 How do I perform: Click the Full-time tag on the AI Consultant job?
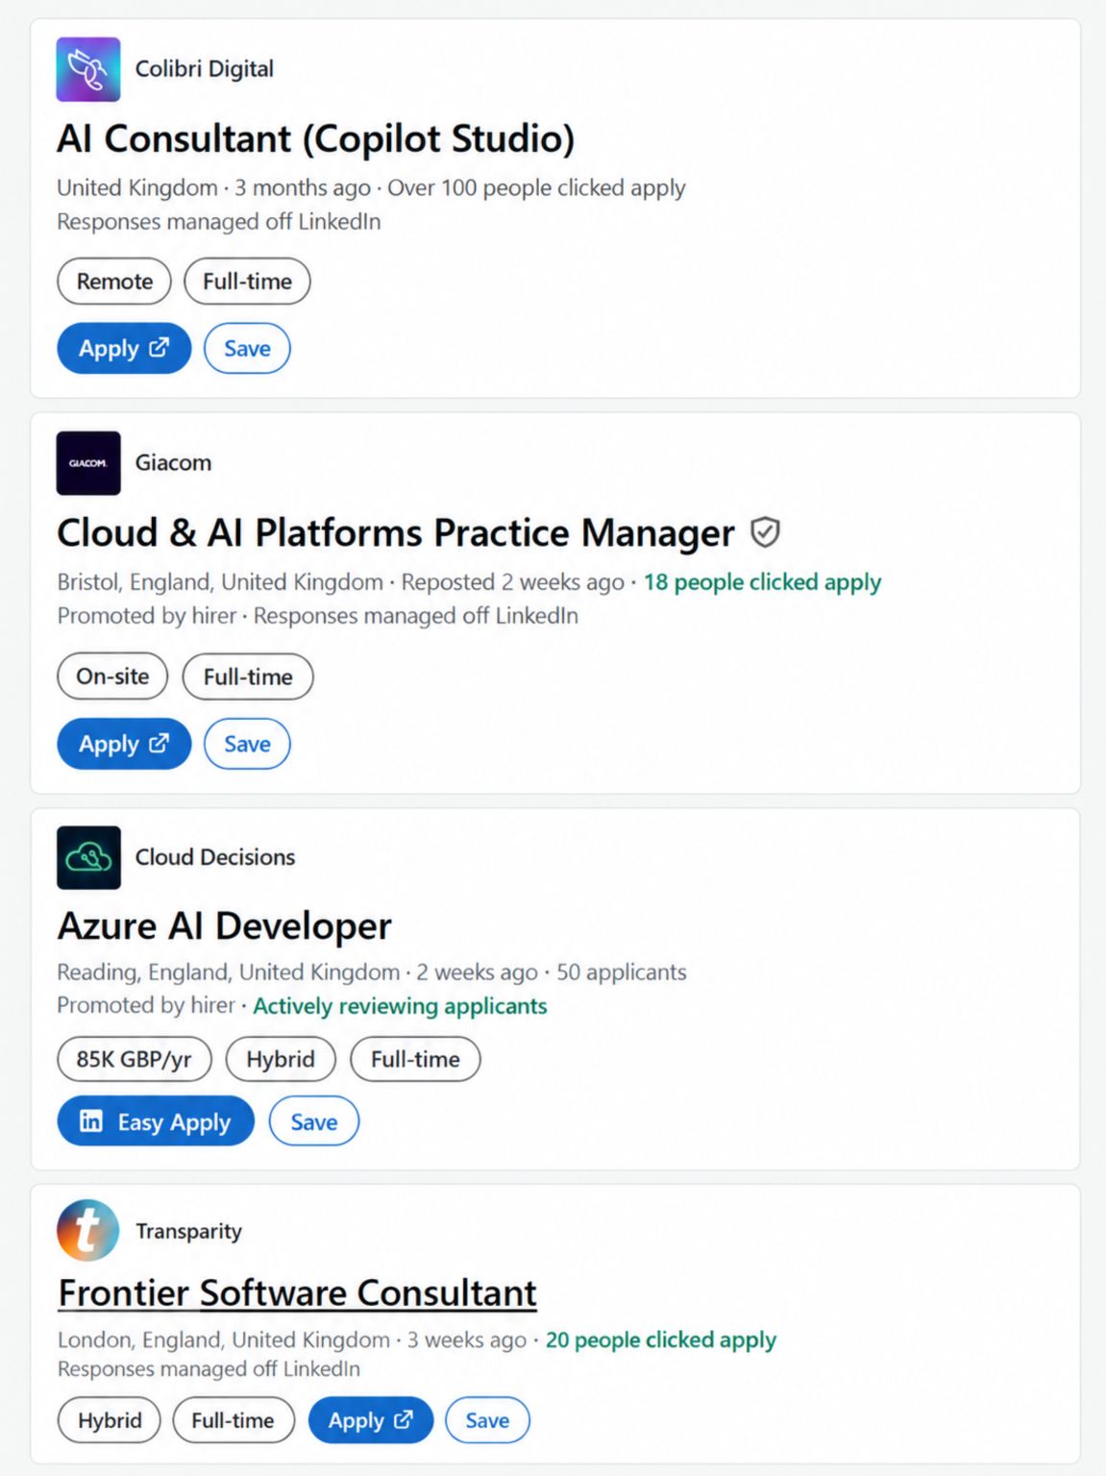tap(247, 282)
